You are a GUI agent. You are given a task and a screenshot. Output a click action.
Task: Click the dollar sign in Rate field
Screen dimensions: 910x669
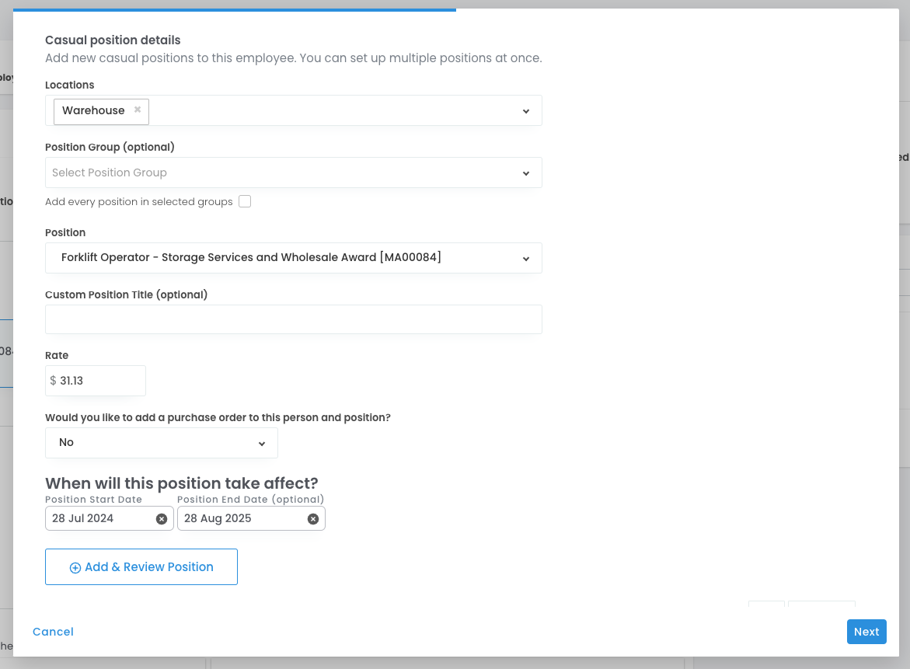pos(53,381)
